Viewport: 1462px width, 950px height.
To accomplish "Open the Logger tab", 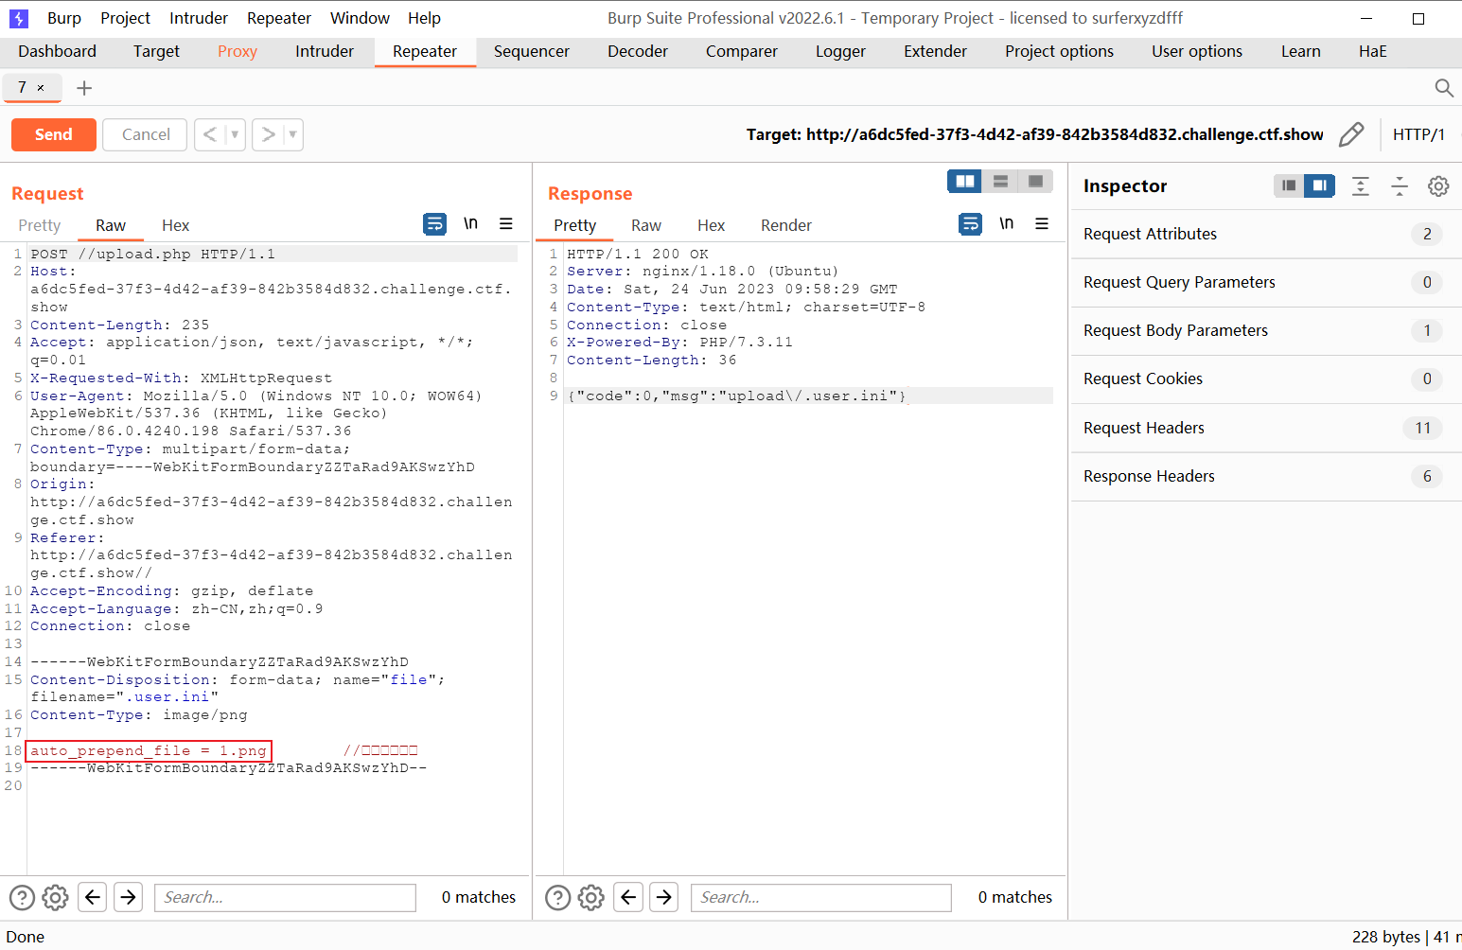I will [840, 51].
